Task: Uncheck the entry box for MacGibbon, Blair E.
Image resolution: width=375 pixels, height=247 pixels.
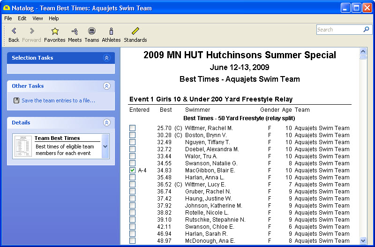Action: point(133,170)
